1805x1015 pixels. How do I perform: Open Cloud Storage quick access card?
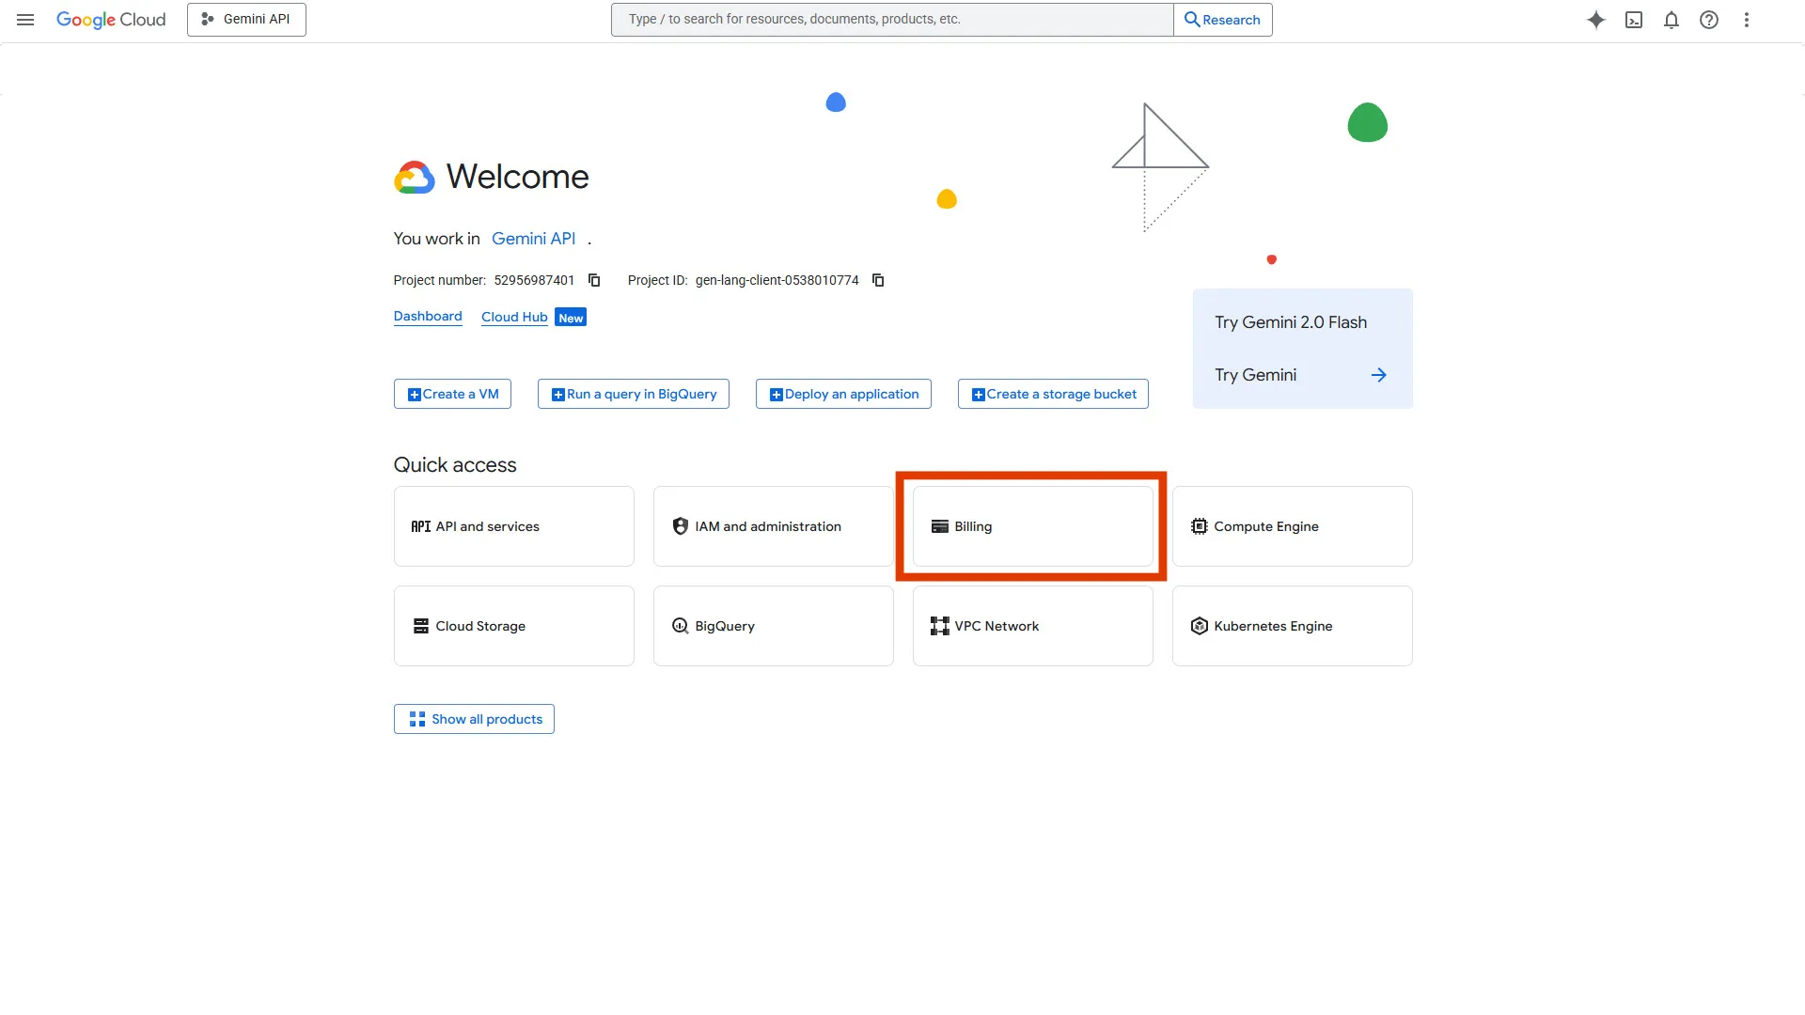click(514, 626)
